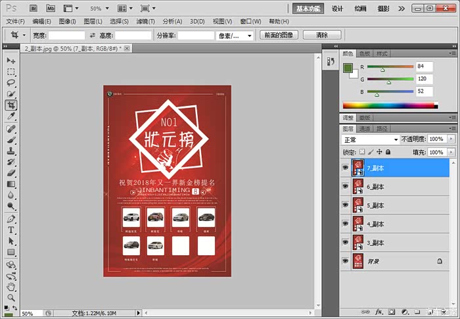This screenshot has width=460, height=319.
Task: Select the Horizontal Type tool
Action: coord(11,231)
